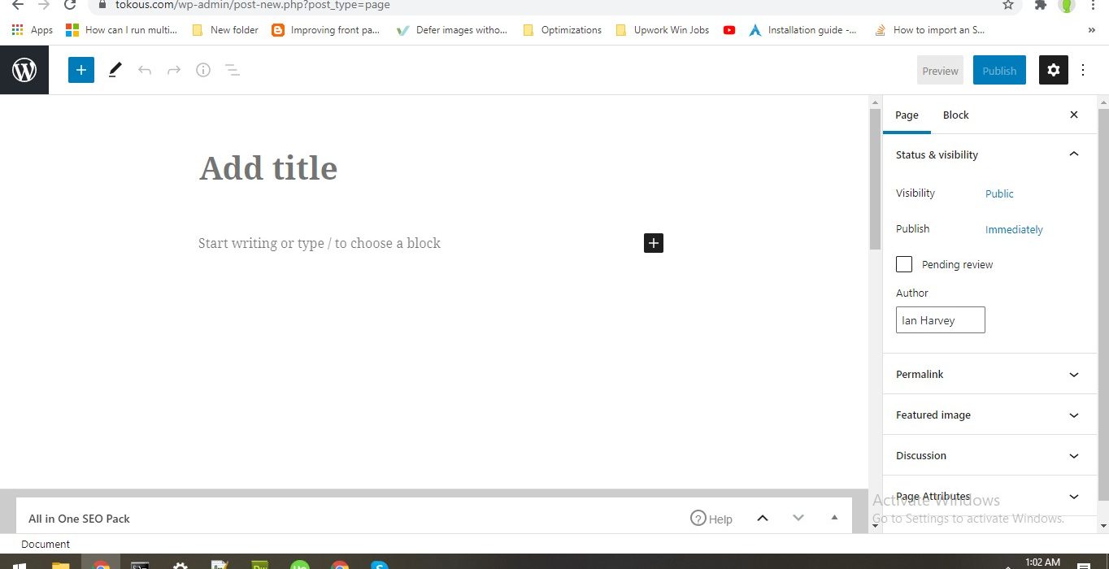Click the Undo arrow in editor toolbar
Screen dimensions: 1109x569
[145, 70]
